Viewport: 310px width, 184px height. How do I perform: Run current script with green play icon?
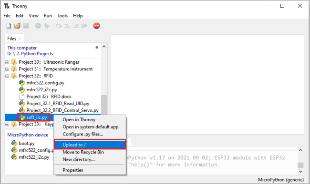point(38,26)
